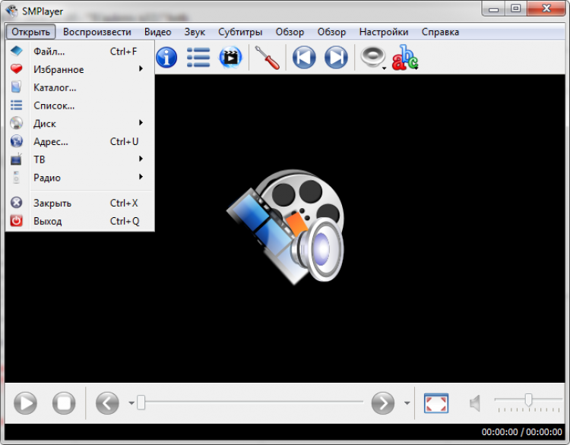Jump to previous track in toolbar

tap(304, 58)
